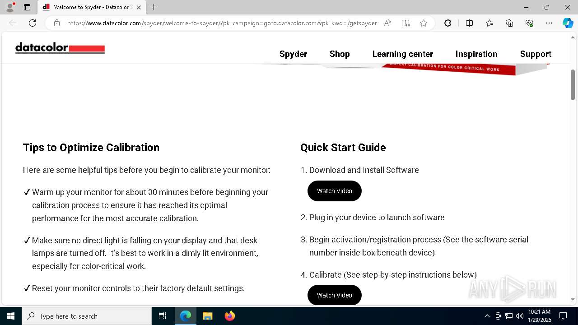Watch Video for the Calibrate step

335,295
